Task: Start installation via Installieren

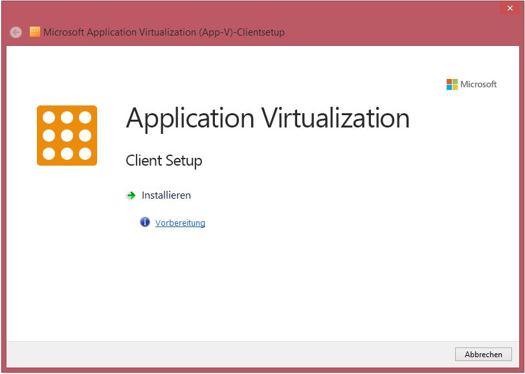Action: (x=164, y=195)
